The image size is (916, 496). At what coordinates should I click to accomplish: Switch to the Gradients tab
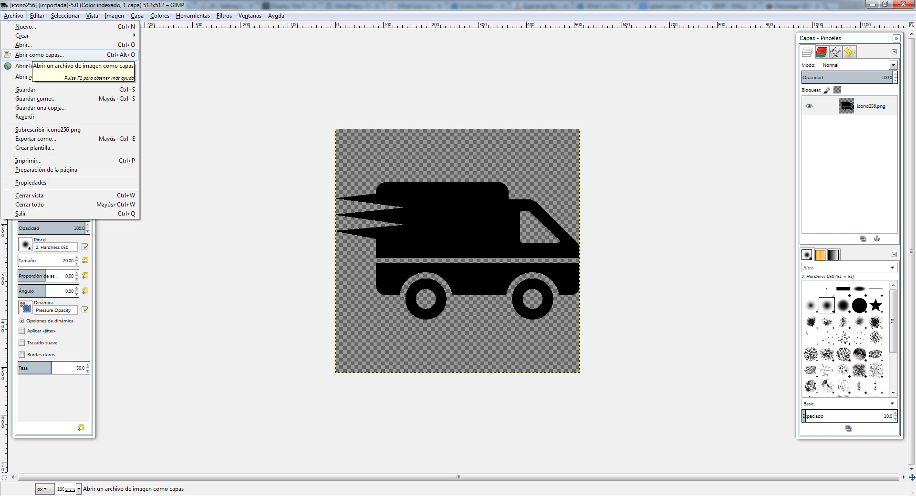pos(833,255)
